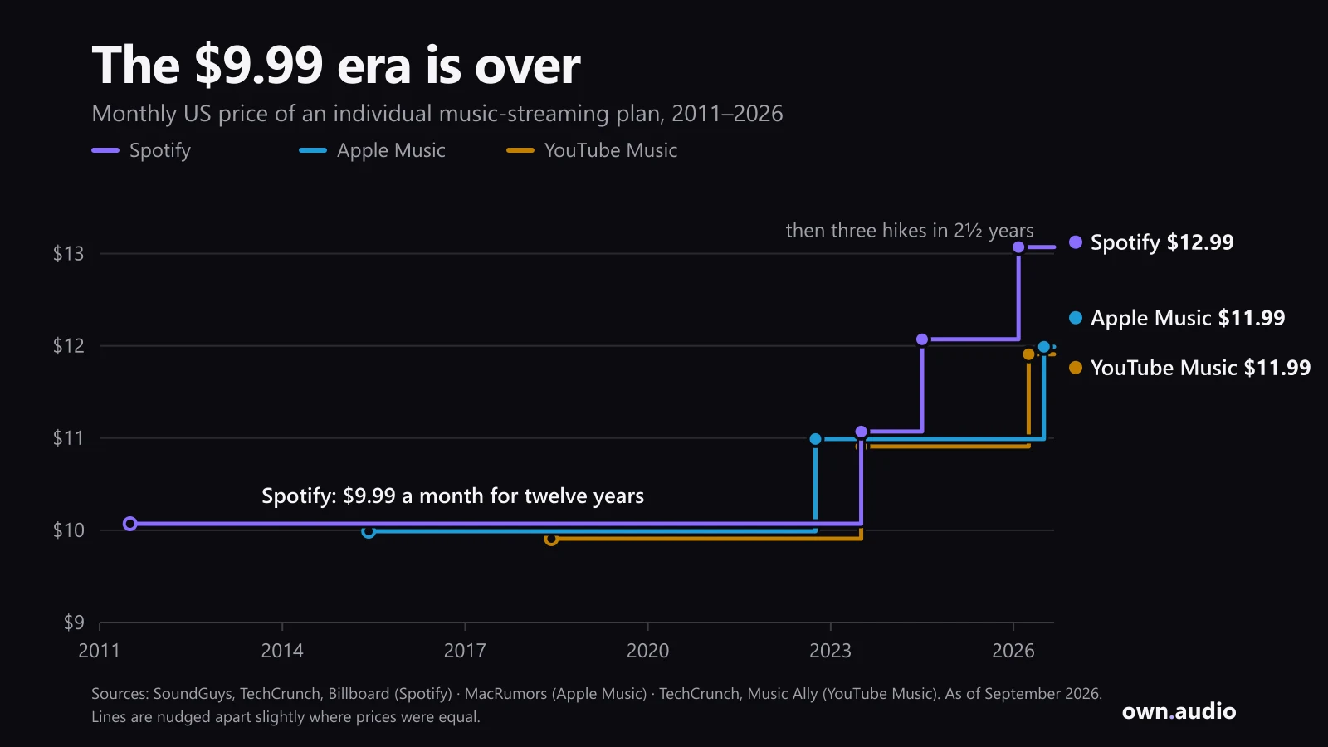The width and height of the screenshot is (1328, 747).
Task: Click Spotify's 2023 $10.99 hike marker
Action: [861, 432]
